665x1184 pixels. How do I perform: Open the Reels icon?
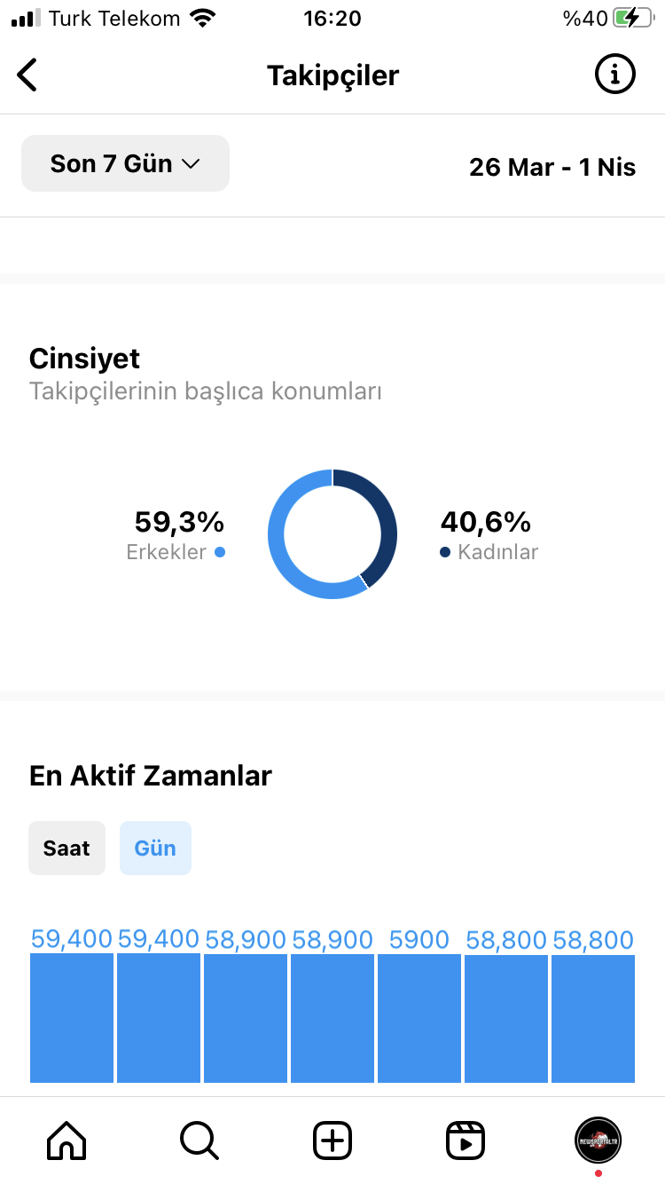pos(465,1141)
